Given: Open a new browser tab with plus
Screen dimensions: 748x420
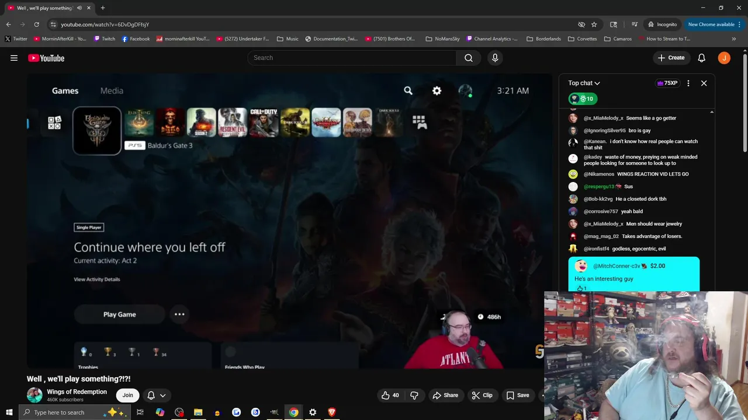Looking at the screenshot, I should (102, 8).
